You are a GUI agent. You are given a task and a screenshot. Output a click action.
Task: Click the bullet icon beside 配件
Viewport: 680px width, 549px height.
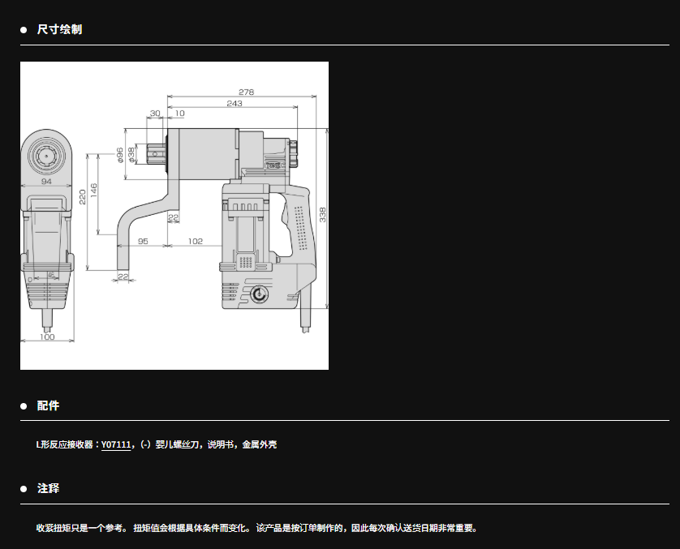click(24, 406)
